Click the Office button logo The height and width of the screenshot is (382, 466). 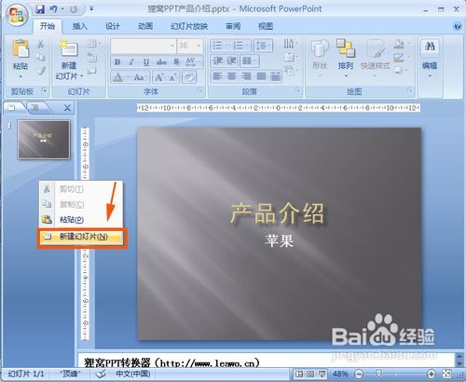coord(17,15)
